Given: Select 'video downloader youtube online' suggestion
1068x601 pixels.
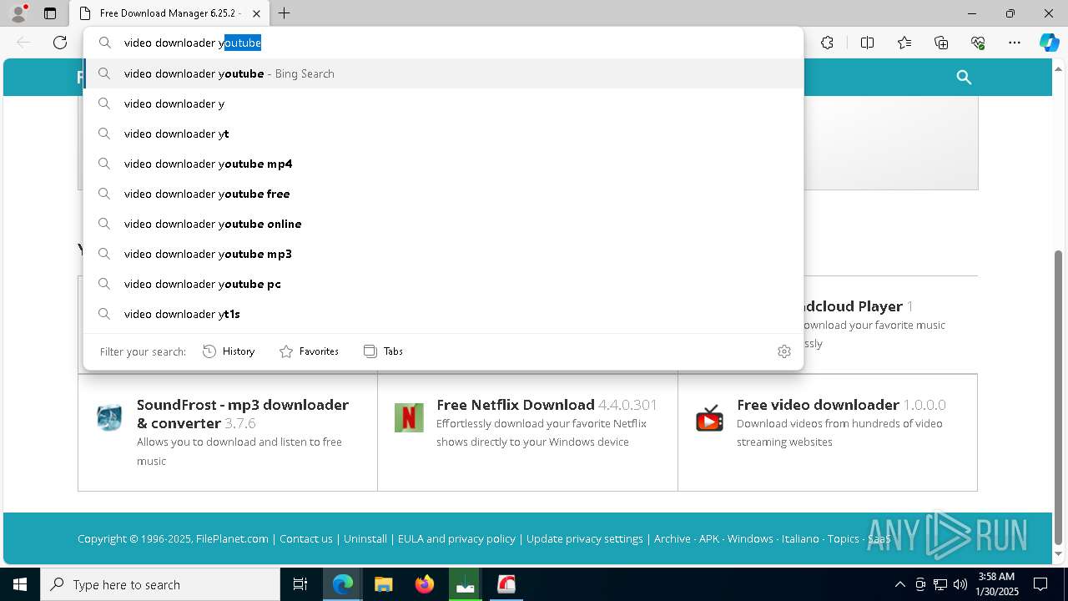Looking at the screenshot, I should (x=443, y=224).
